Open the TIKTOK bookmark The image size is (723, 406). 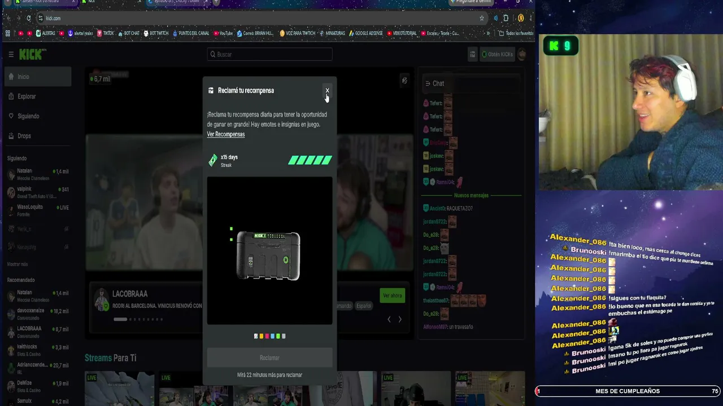[x=106, y=33]
